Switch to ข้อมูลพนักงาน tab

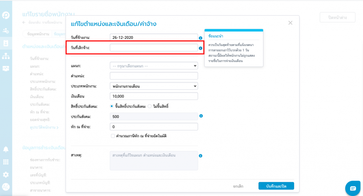(x=38, y=34)
